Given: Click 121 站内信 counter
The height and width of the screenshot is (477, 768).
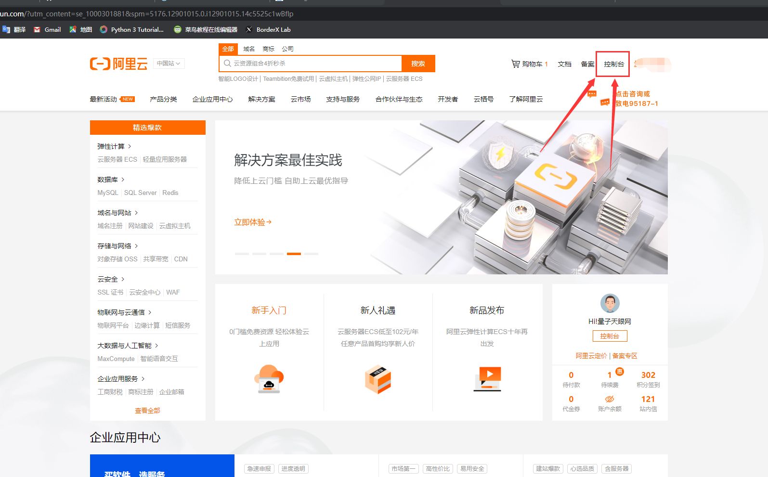Looking at the screenshot, I should tap(648, 403).
